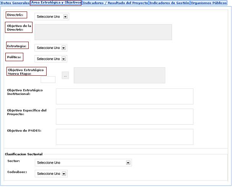Click the Objetivo de la Directríz text area

(103, 32)
